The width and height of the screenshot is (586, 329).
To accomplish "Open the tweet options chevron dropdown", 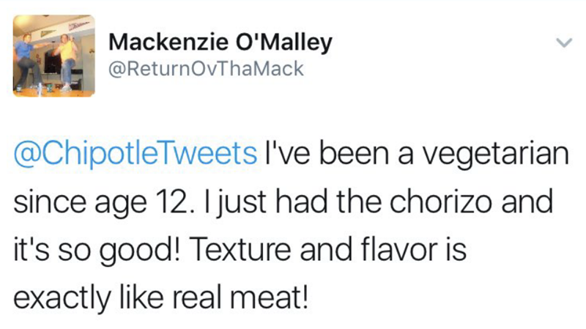I will click(x=561, y=44).
